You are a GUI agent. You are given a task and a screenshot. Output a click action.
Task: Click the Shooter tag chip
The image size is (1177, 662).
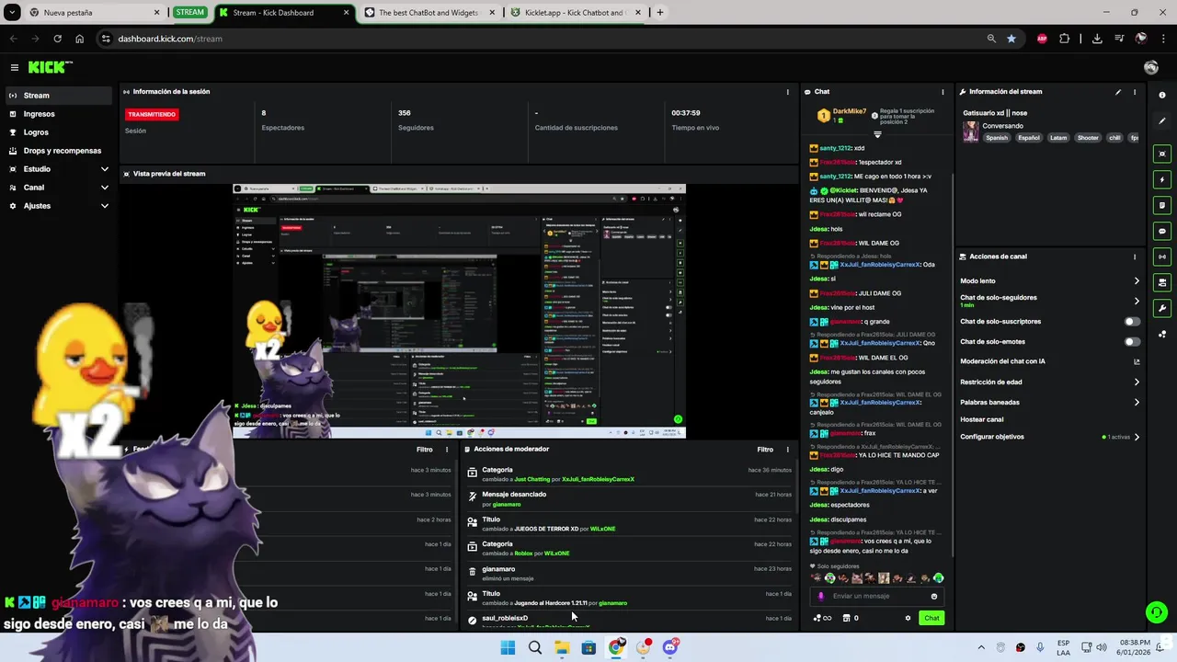pyautogui.click(x=1088, y=138)
